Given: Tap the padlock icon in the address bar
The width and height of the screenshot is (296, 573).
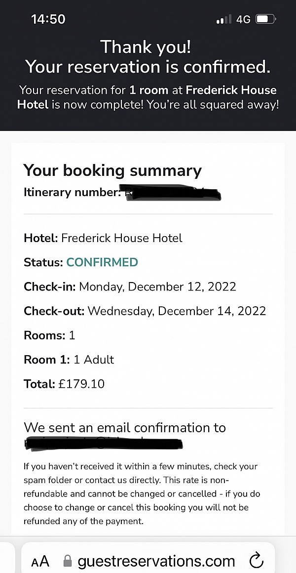Looking at the screenshot, I should [68, 561].
